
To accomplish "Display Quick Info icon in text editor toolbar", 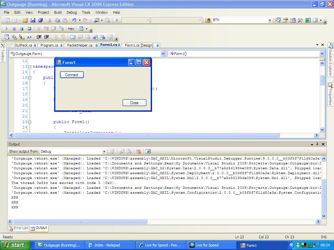I will [22, 37].
